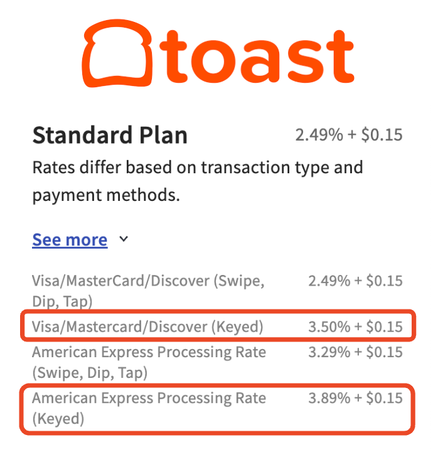Click the (Swipe, Dip, Tap) text under Amex

90,373
